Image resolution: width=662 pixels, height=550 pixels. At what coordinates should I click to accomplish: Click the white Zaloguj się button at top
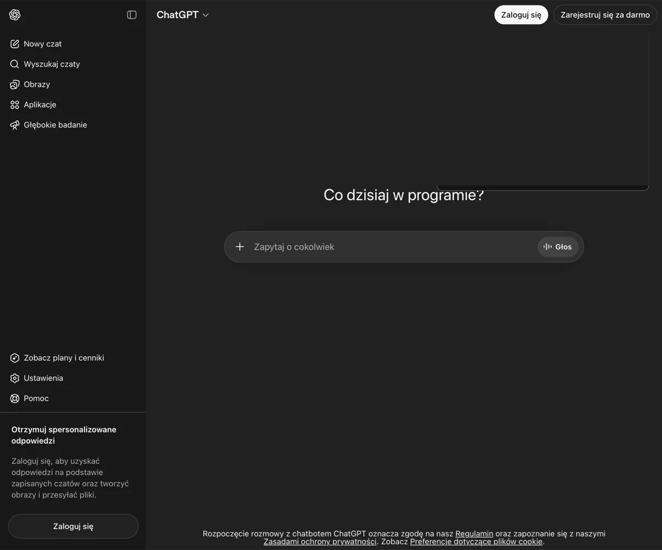521,15
